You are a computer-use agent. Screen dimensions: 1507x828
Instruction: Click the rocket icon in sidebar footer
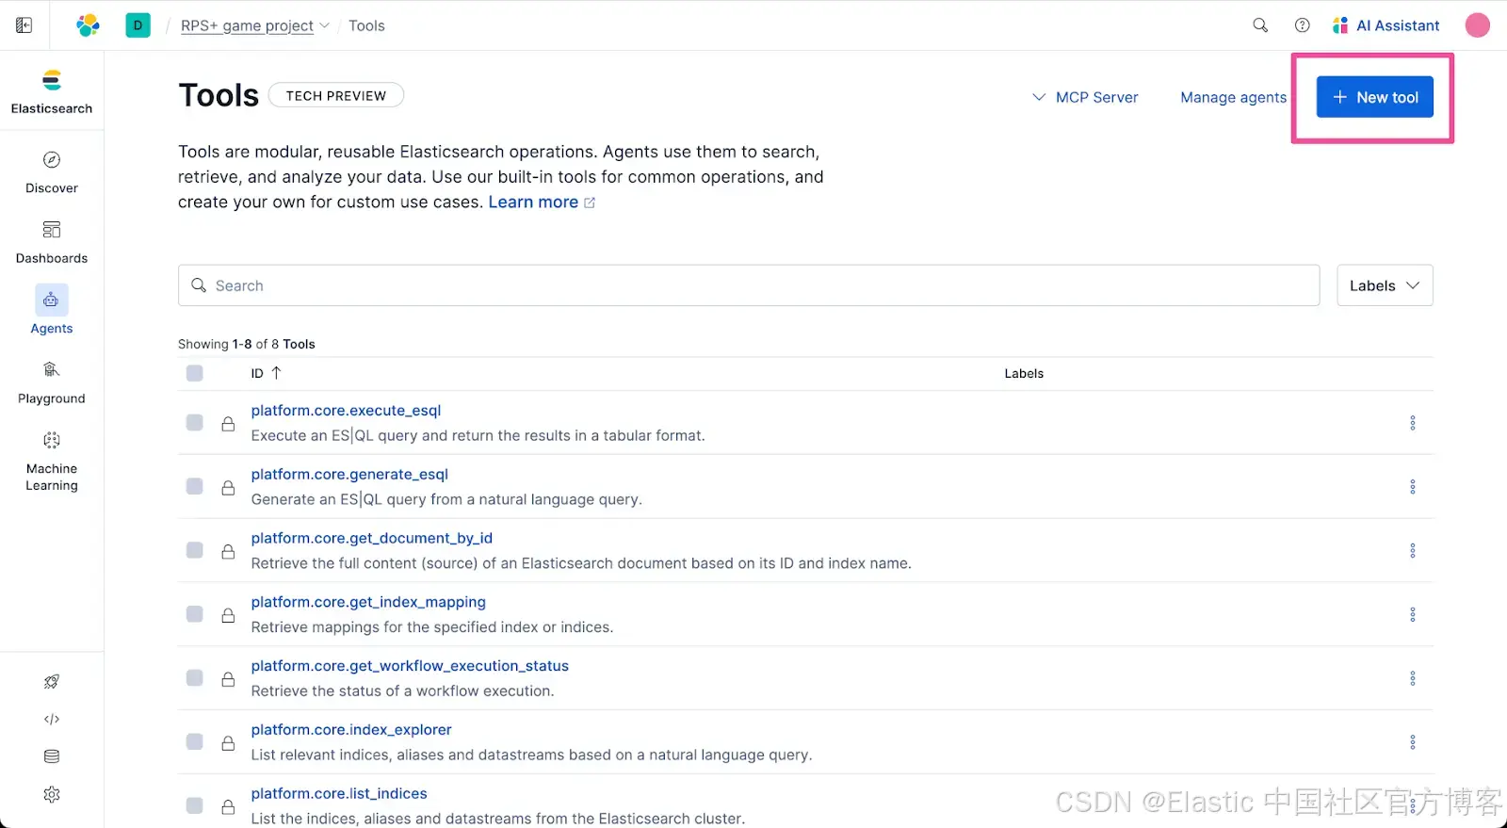pos(52,681)
